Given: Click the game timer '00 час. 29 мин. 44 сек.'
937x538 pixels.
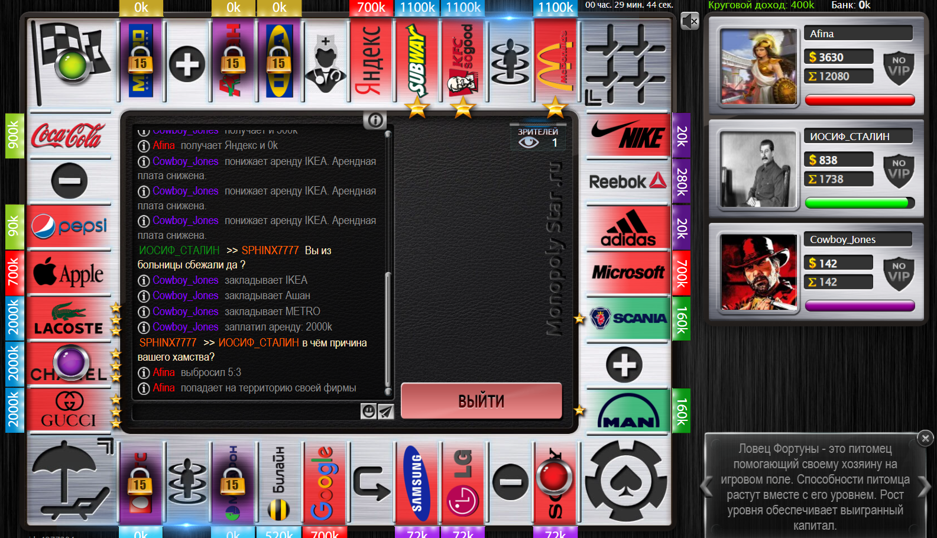Looking at the screenshot, I should click(629, 5).
